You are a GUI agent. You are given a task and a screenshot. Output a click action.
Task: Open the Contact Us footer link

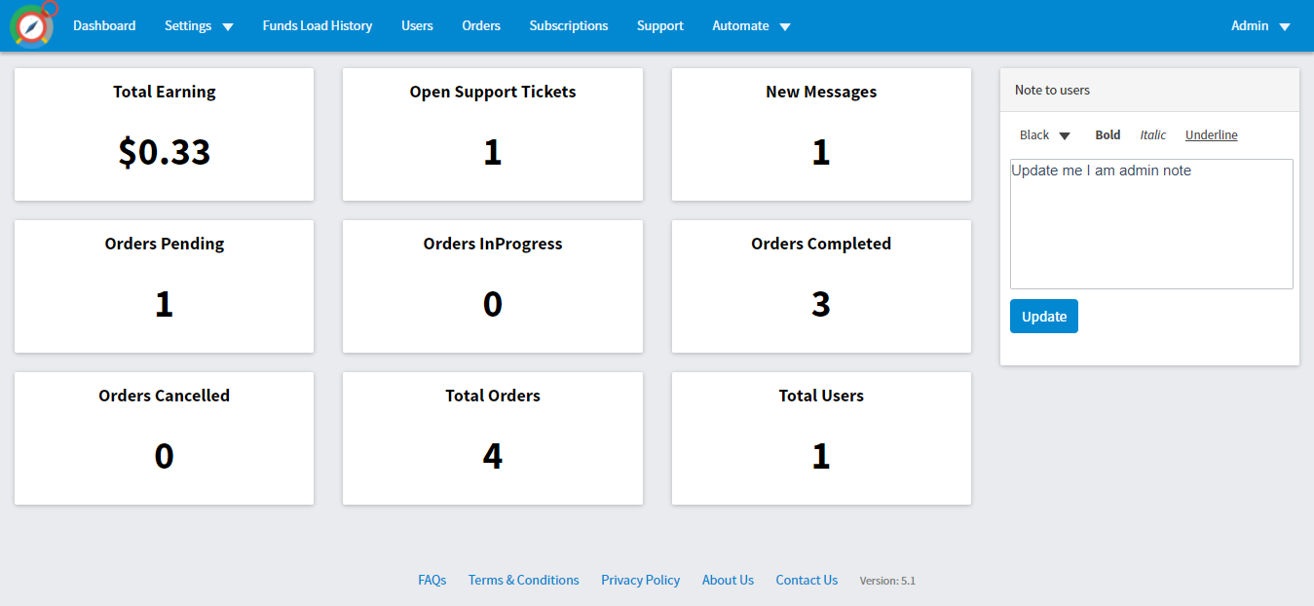click(x=807, y=580)
